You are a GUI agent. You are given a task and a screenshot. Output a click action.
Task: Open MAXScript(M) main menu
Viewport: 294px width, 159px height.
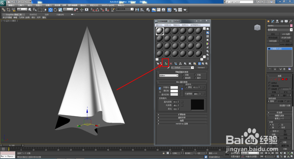click(108, 5)
